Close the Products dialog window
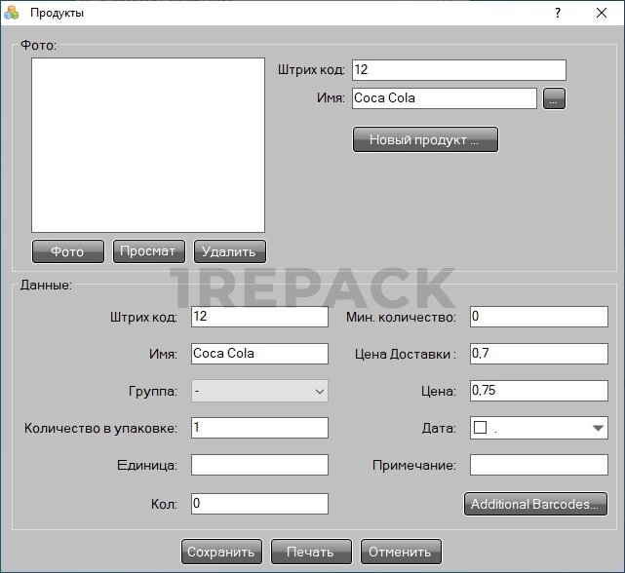The width and height of the screenshot is (625, 573). [602, 13]
